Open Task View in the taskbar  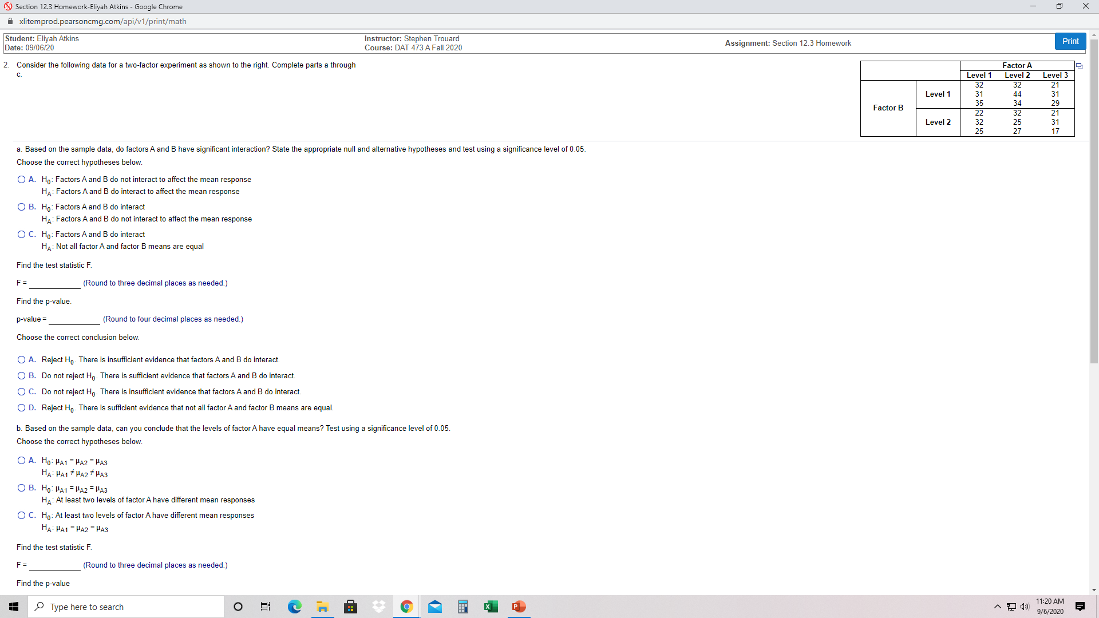point(266,607)
